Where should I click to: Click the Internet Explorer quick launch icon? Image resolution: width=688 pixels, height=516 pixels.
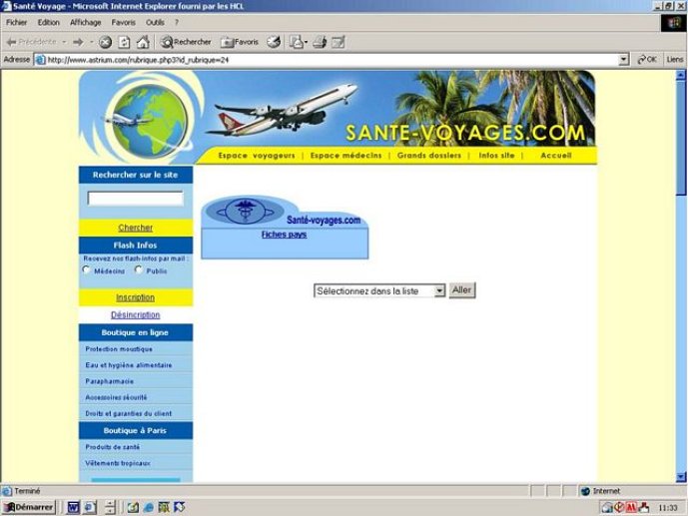149,507
